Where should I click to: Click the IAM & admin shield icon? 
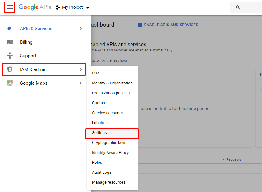point(10,69)
